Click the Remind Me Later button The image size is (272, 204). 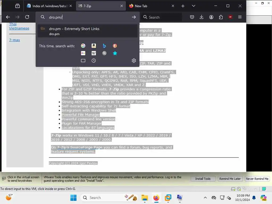[230, 179]
